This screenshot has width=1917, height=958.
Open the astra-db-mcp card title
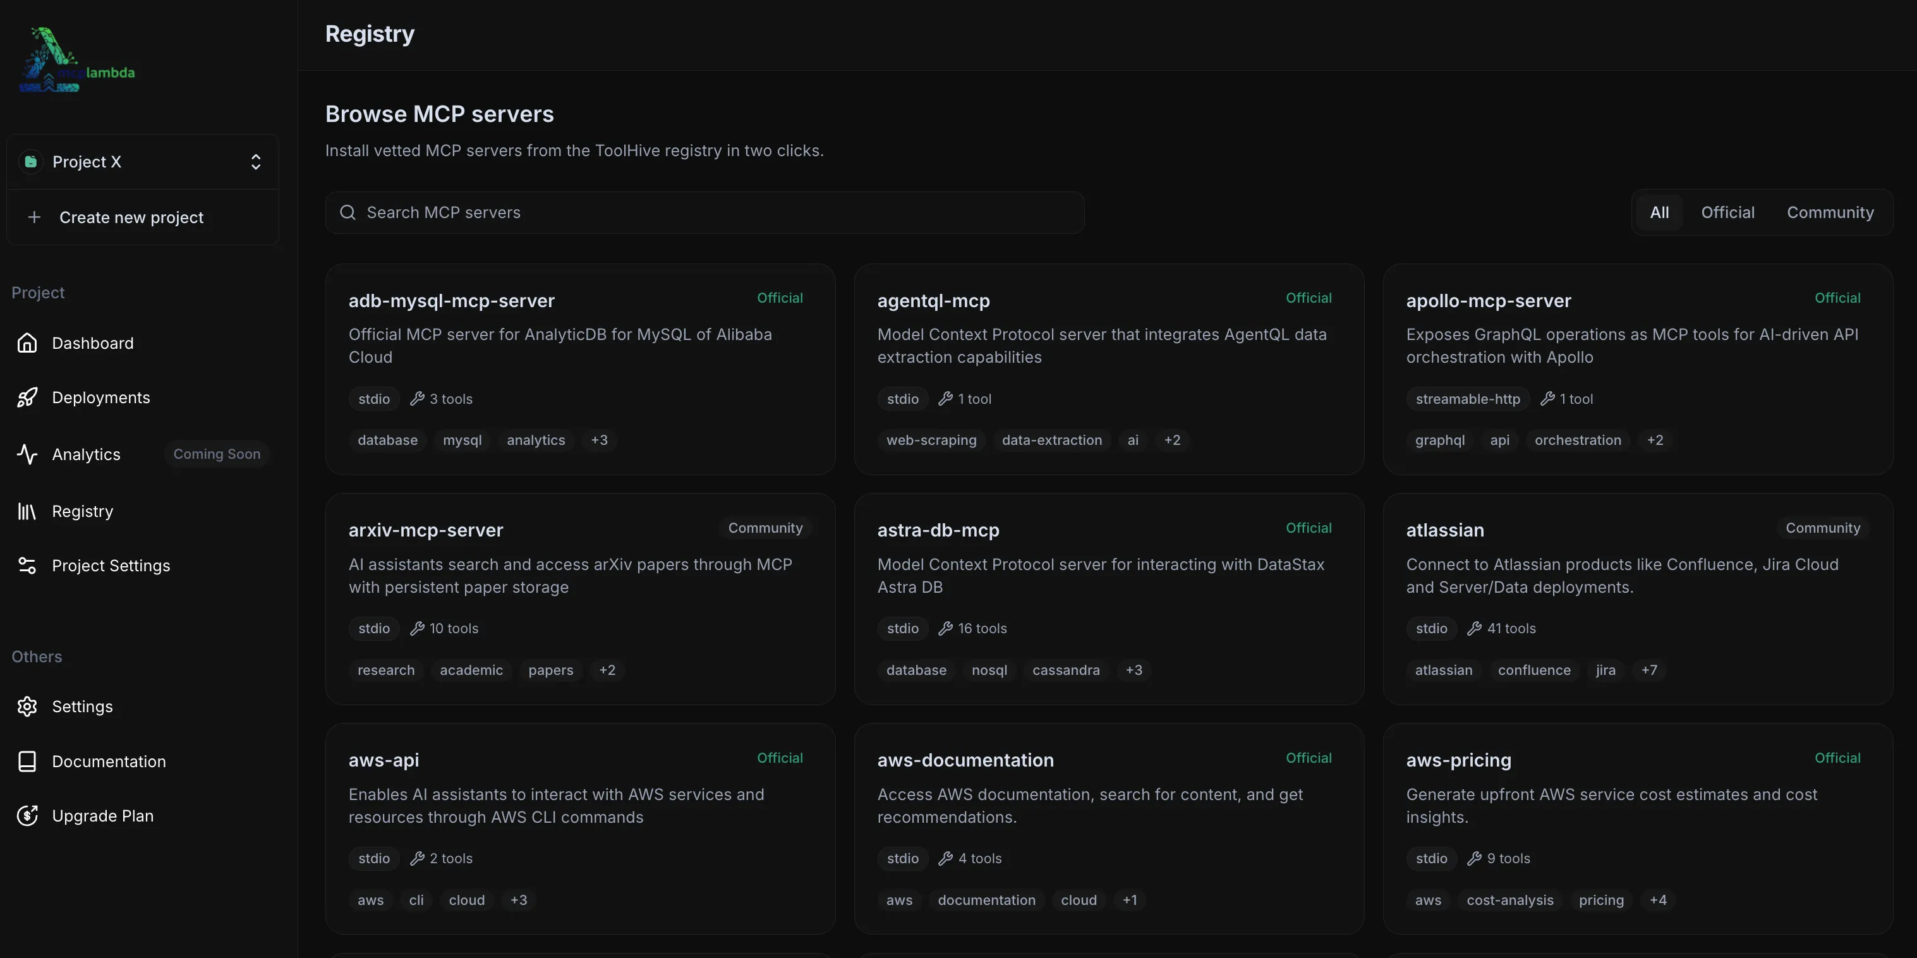click(x=938, y=530)
